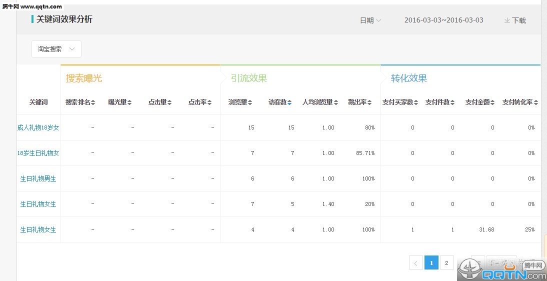Click the 85.71% bounce rate value

coord(365,153)
